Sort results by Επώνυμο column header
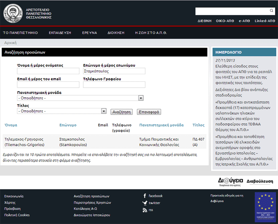Screen dimensions: 278x224 coord(68,125)
